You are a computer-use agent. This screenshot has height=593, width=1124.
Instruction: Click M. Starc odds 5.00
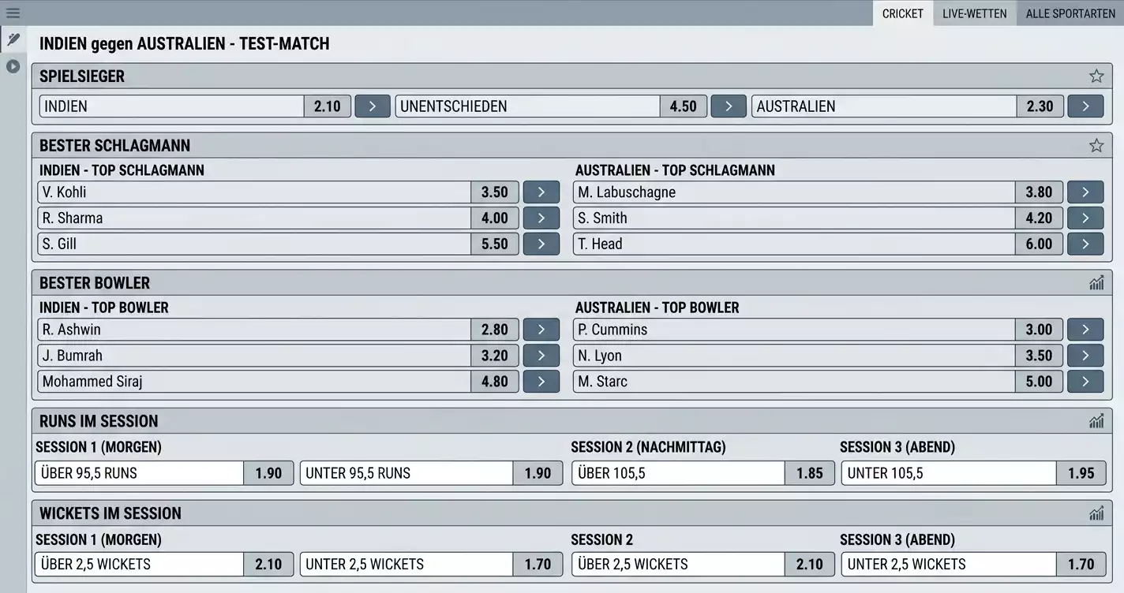pos(1039,382)
